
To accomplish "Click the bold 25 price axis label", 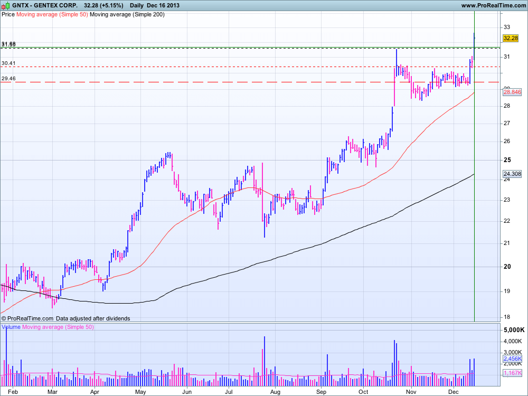I will (507, 160).
